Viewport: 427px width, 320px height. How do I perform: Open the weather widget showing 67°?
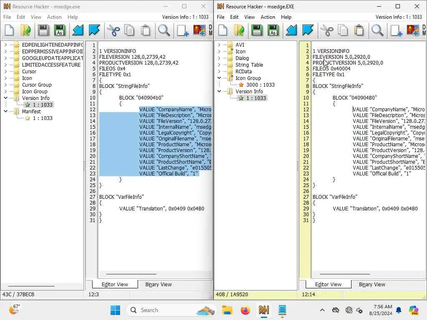15,310
